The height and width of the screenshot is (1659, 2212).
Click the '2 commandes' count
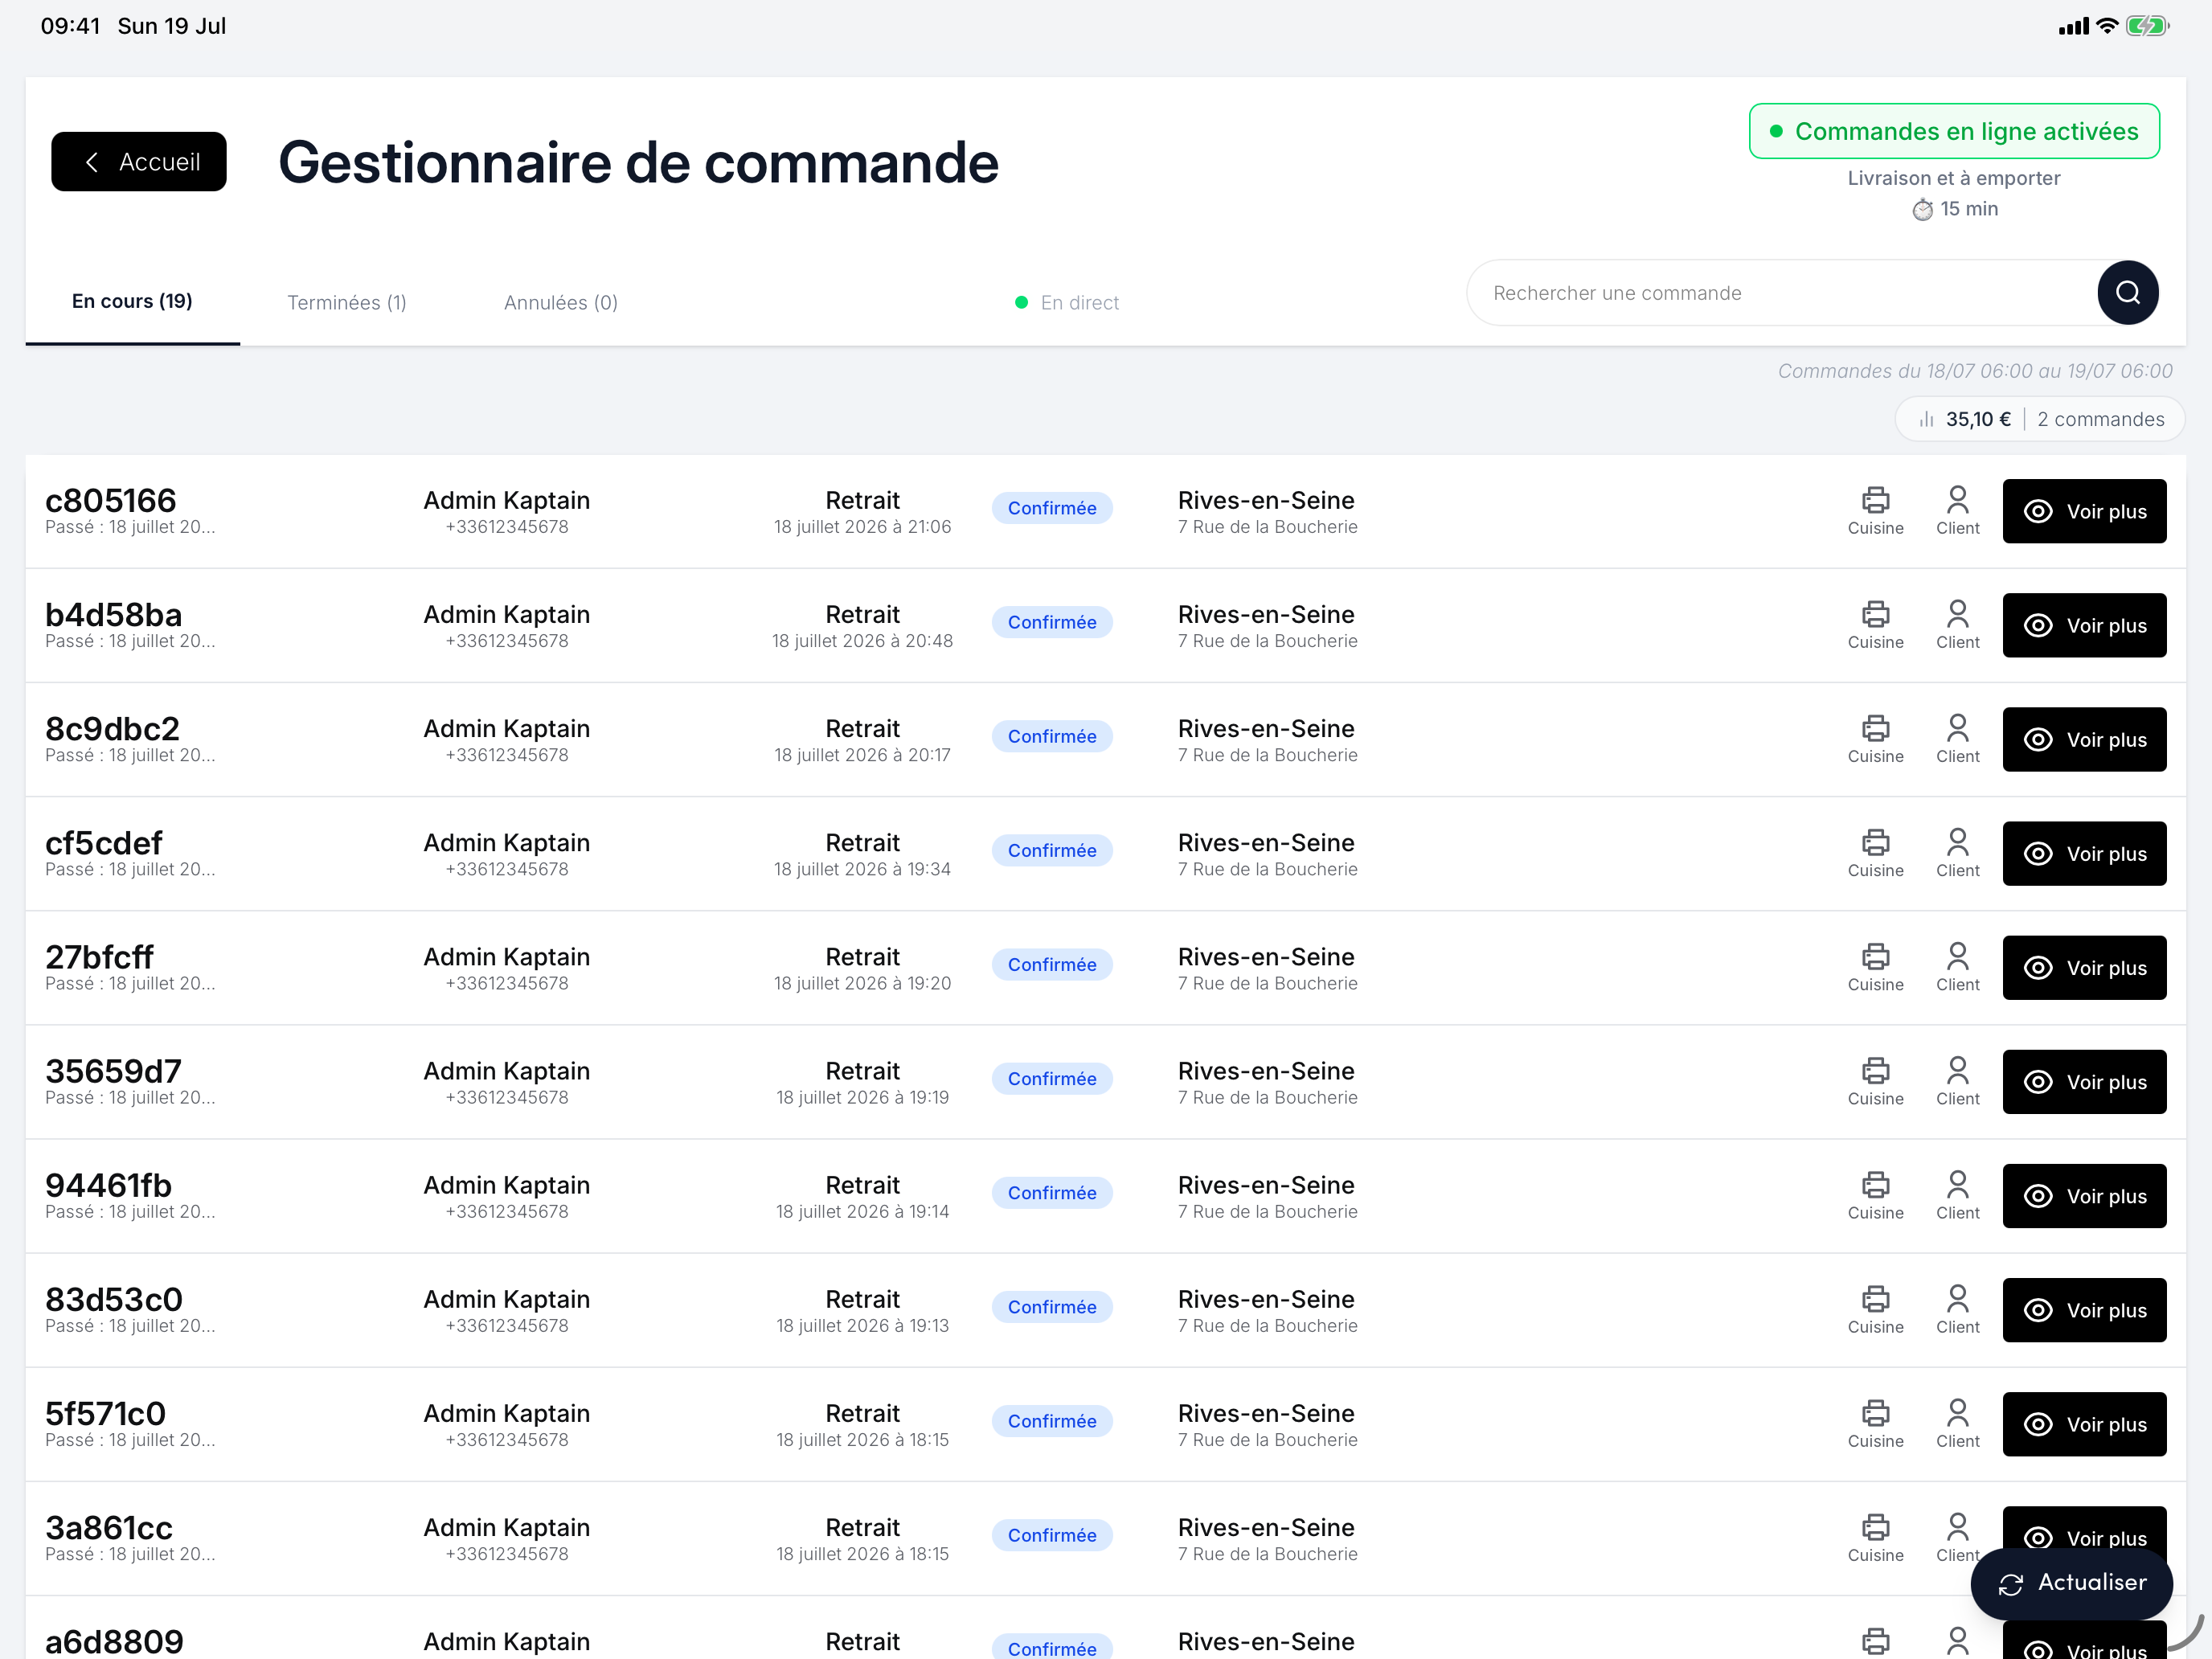[2100, 419]
